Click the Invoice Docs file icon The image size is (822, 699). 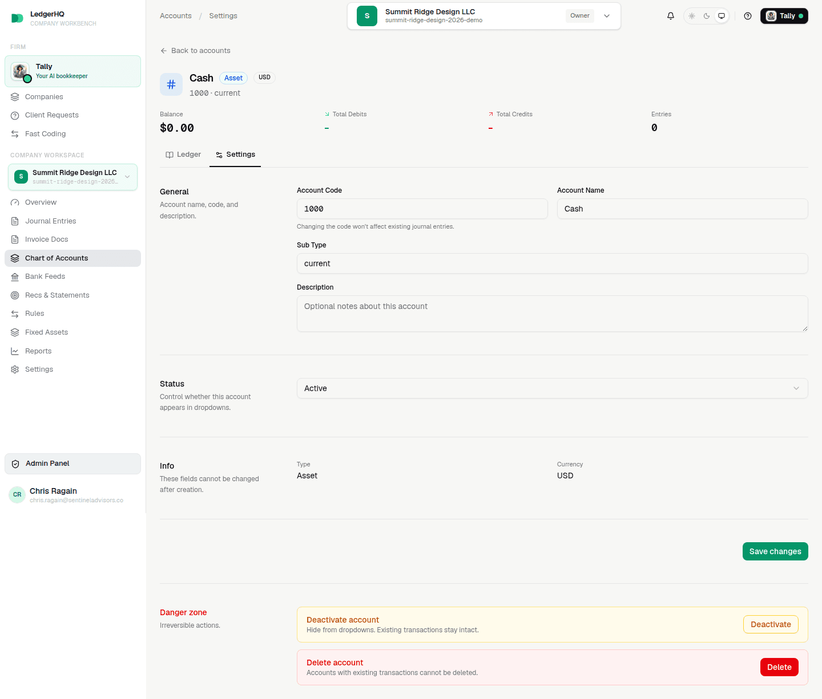tap(15, 239)
